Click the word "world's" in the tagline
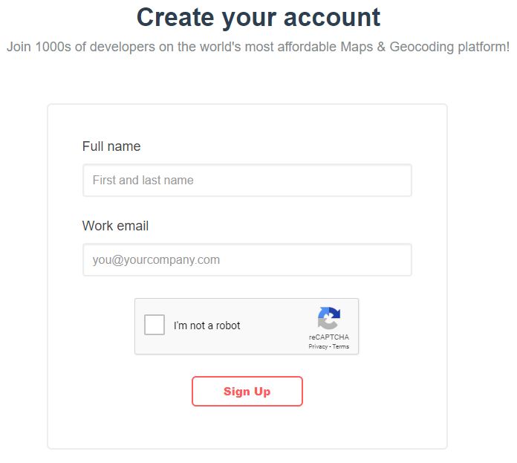 coord(241,47)
